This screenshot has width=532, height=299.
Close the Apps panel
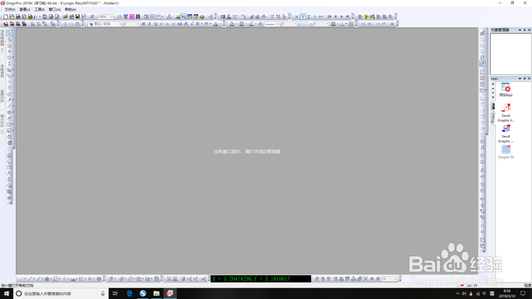(529, 79)
